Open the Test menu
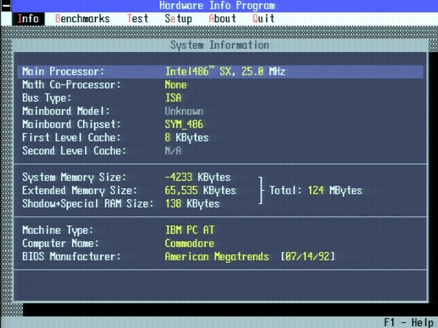This screenshot has width=438, height=328. coord(137,19)
